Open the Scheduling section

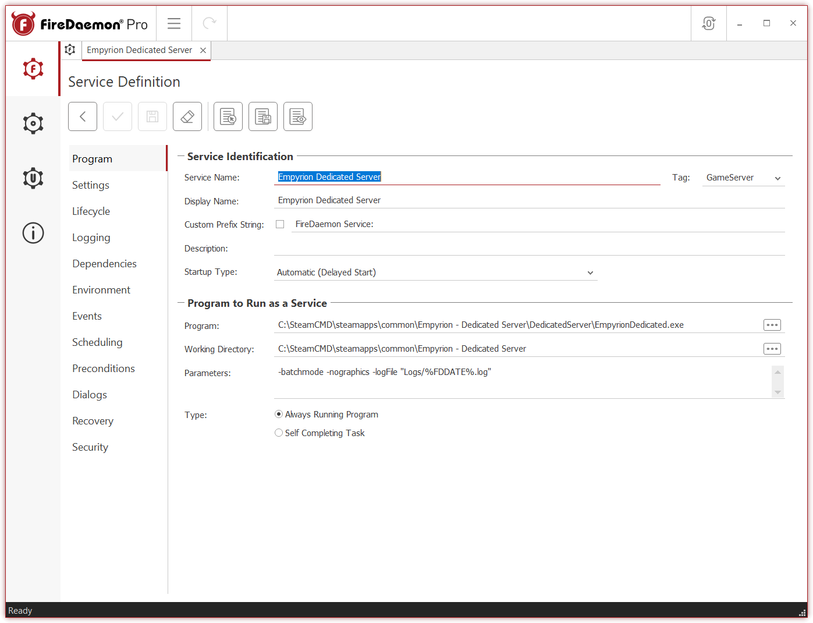(x=97, y=342)
